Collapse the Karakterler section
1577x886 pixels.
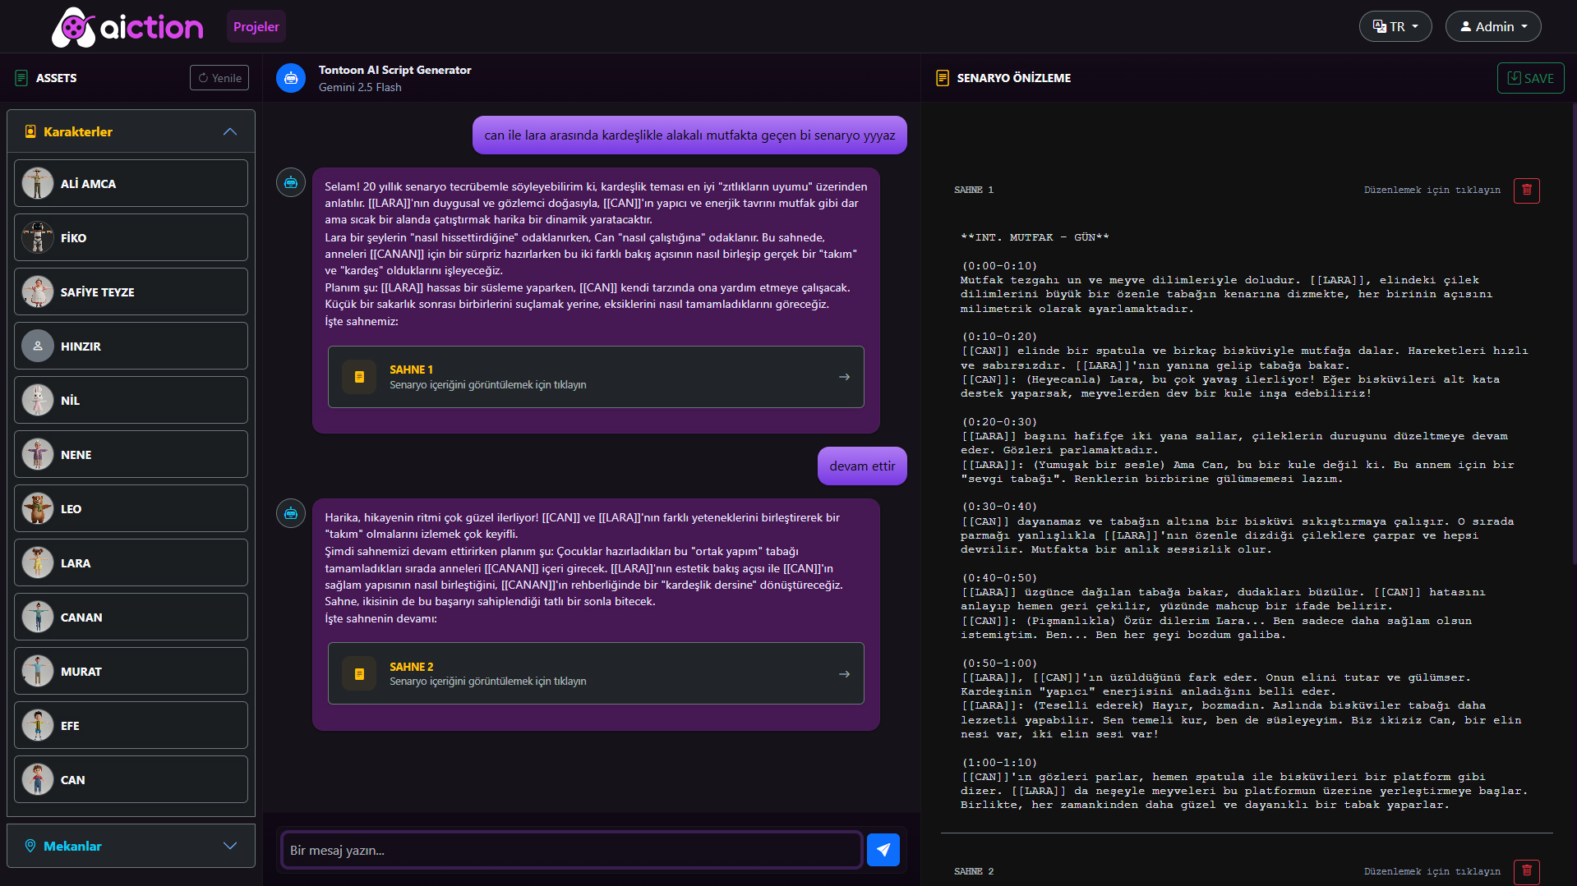pyautogui.click(x=229, y=132)
